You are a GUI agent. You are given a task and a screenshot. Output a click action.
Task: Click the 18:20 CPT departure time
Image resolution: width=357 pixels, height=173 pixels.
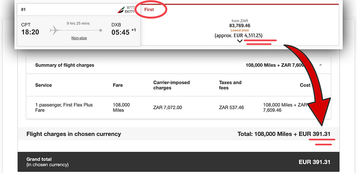pyautogui.click(x=30, y=32)
